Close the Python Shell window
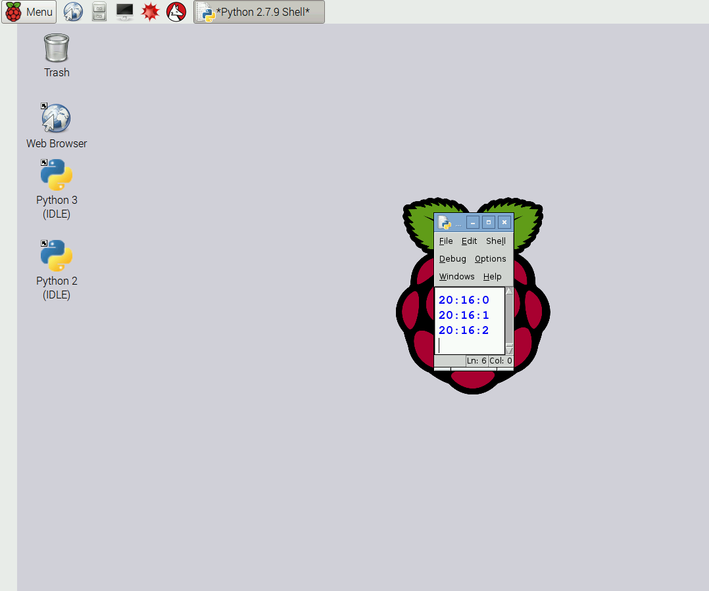709x591 pixels. coord(504,222)
